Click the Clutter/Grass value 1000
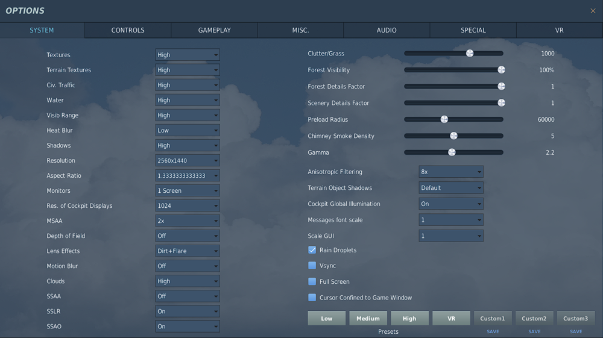The image size is (603, 338). click(548, 54)
